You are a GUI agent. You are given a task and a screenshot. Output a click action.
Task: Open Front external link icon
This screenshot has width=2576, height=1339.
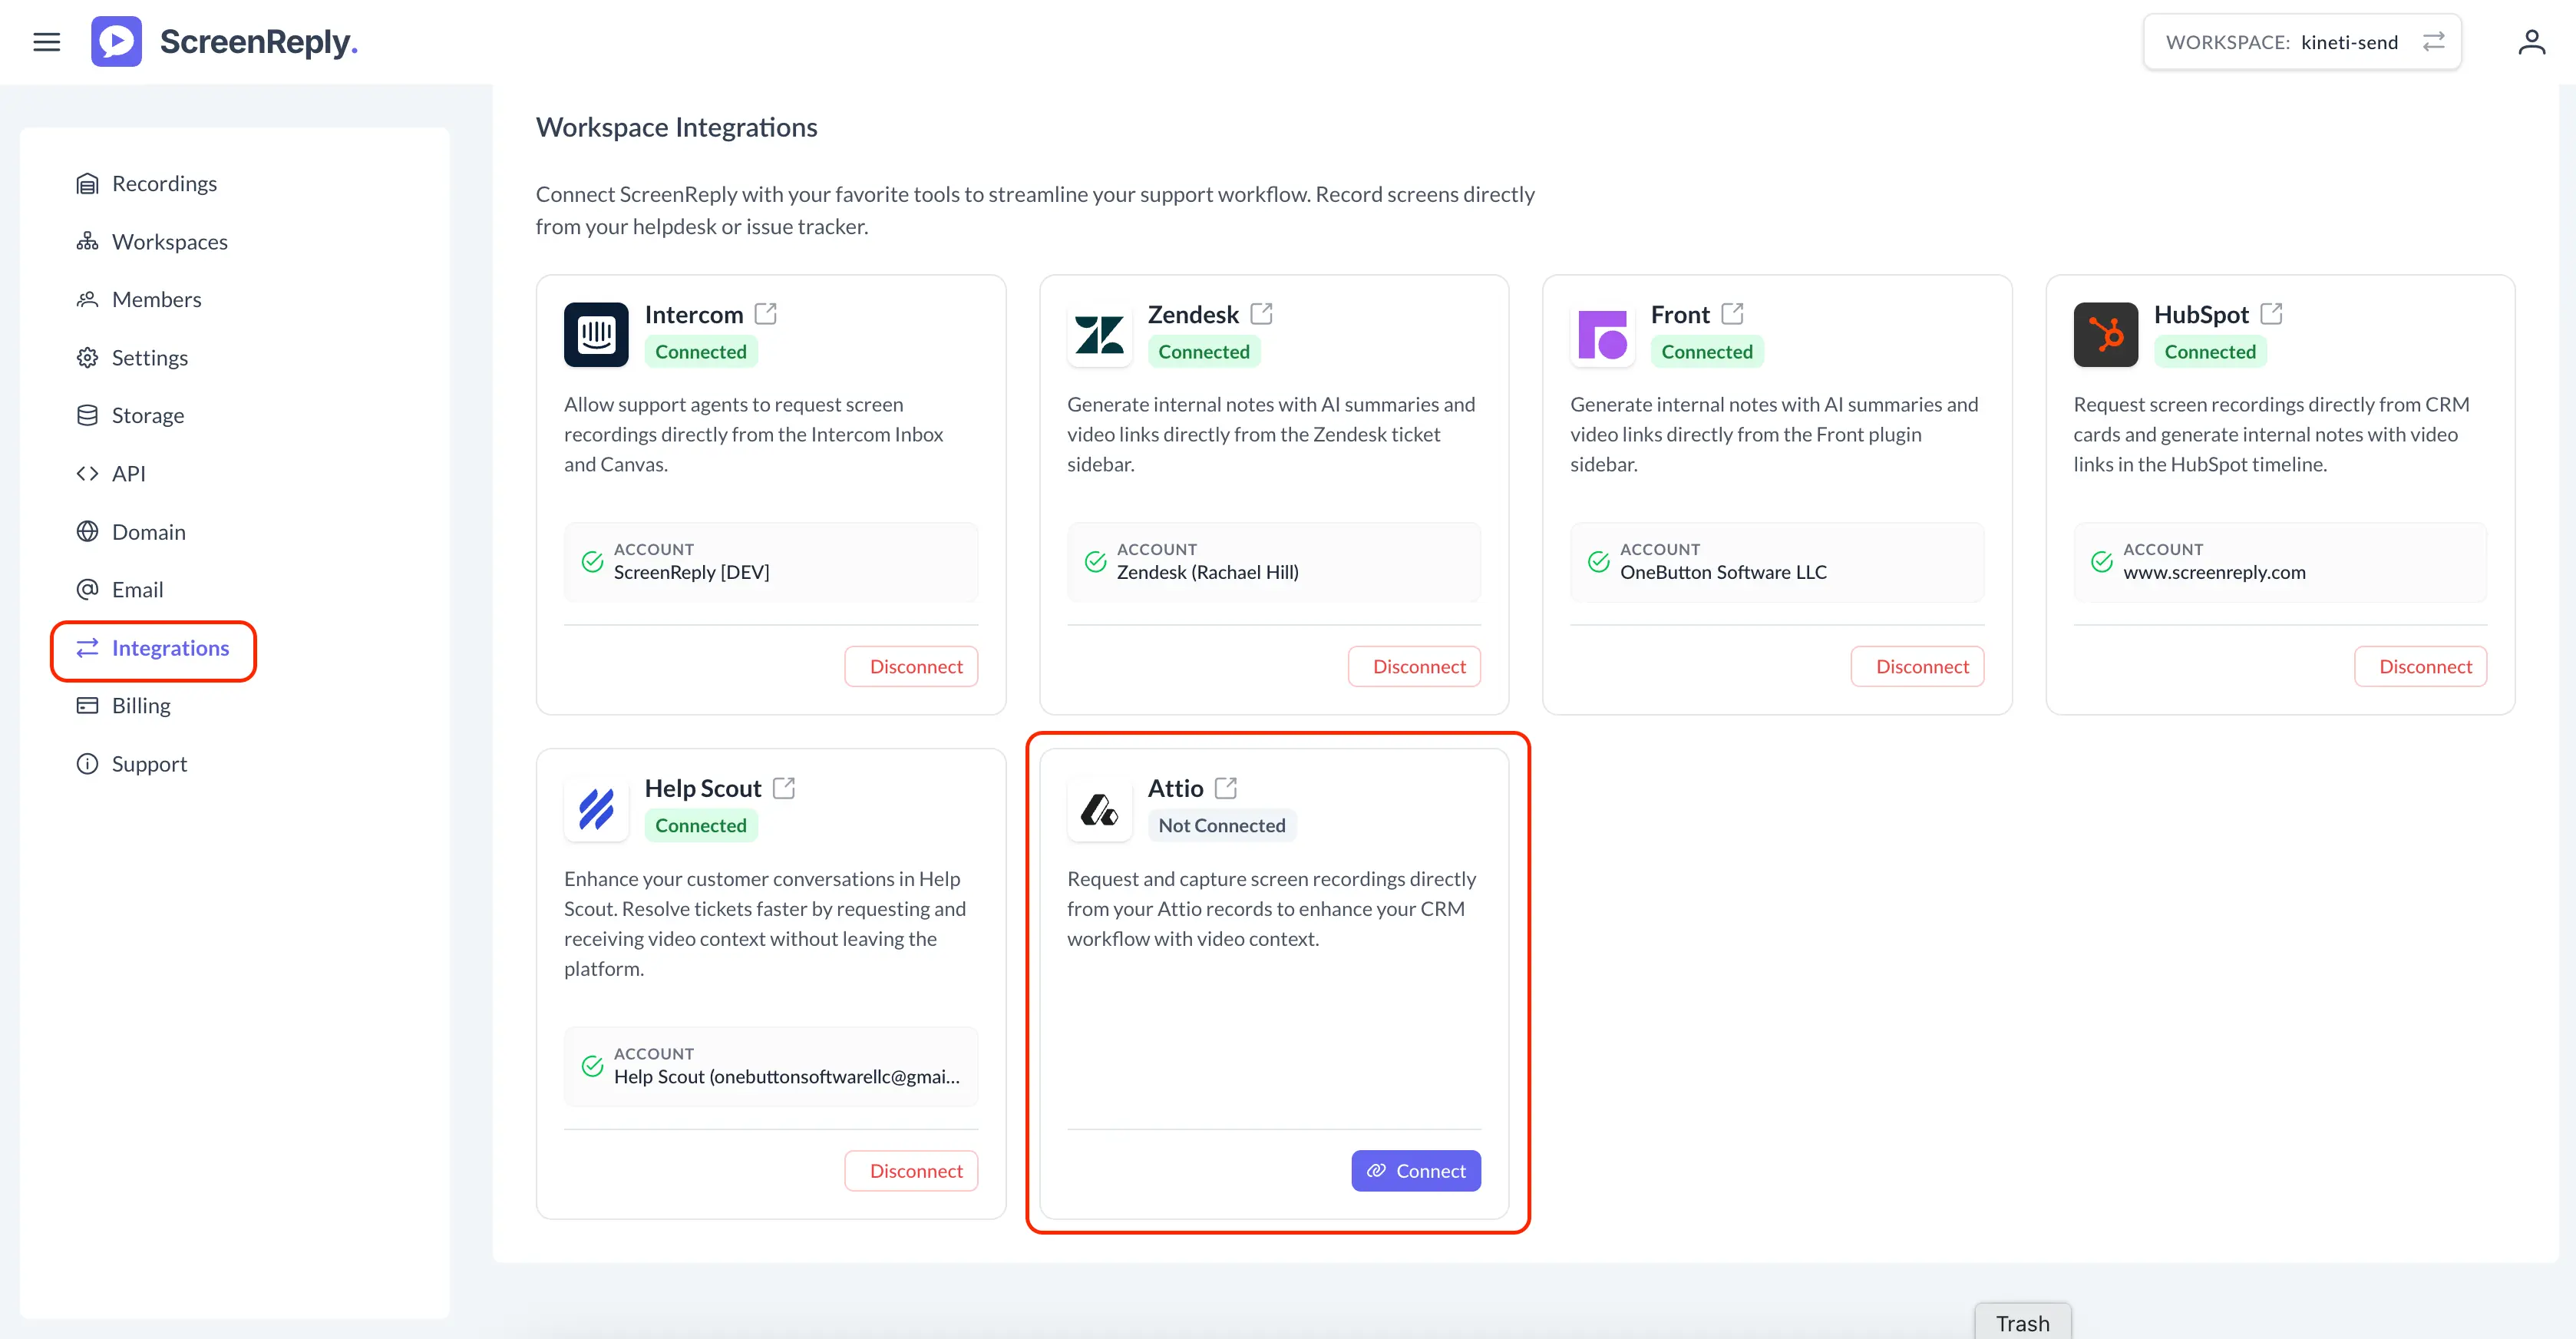1733,314
